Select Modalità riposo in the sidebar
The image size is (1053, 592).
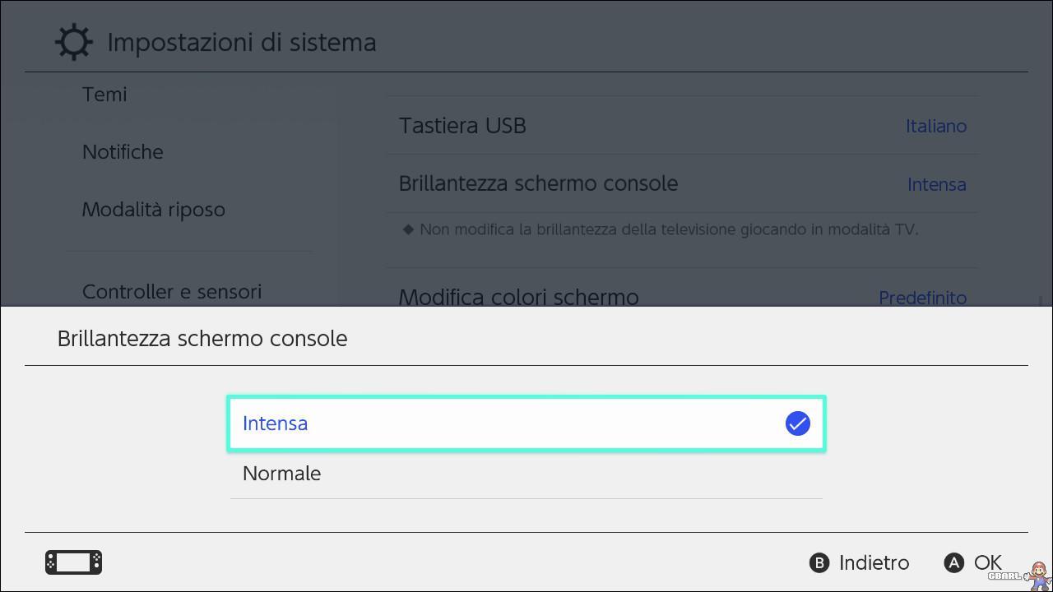tap(154, 210)
